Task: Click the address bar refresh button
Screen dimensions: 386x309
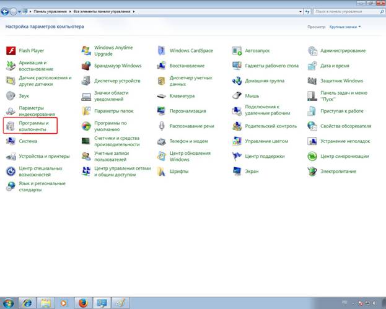Action: coord(307,12)
